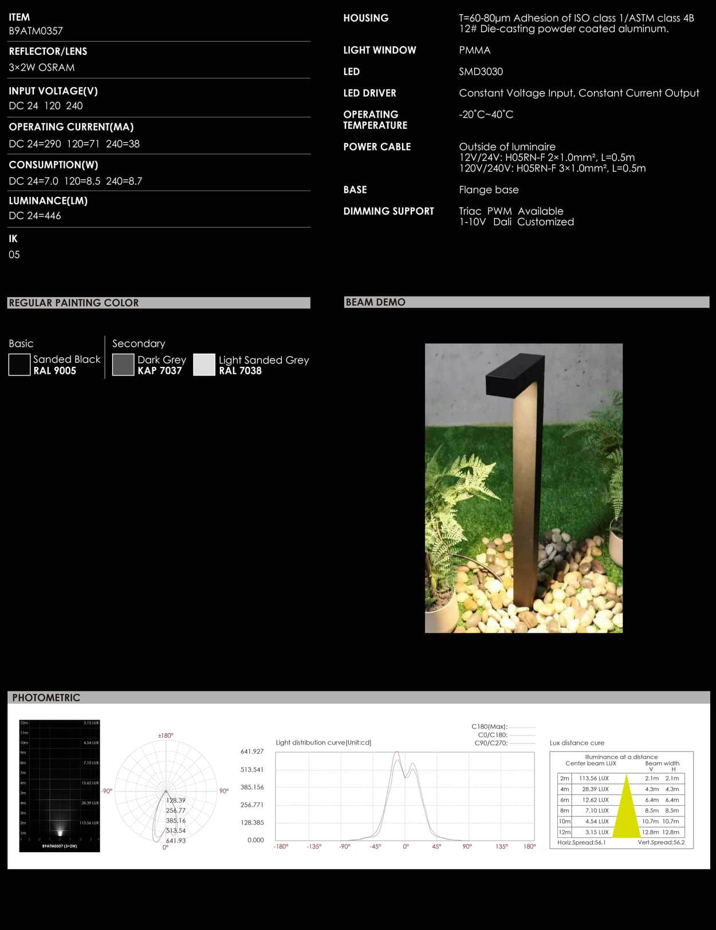This screenshot has height=930, width=716.
Task: Click the Horiz.Spread:56.1 text
Action: pyautogui.click(x=581, y=842)
